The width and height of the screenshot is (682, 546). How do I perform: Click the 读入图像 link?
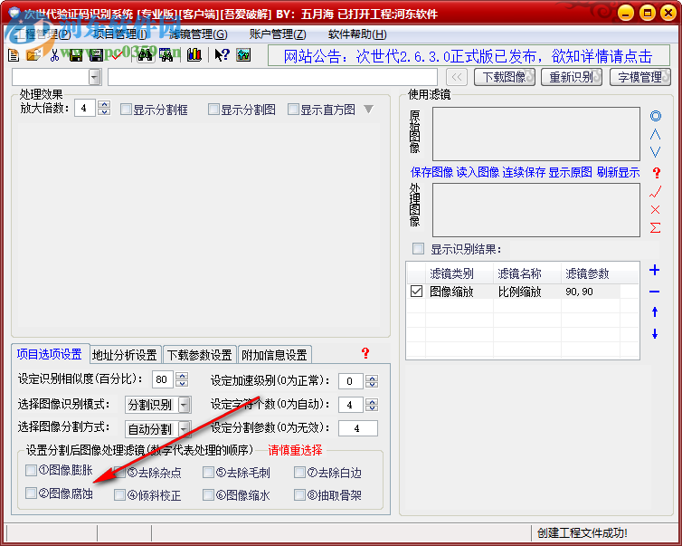point(478,172)
